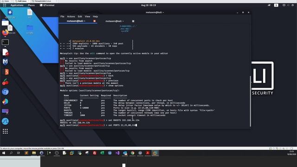This screenshot has width=297, height=167.
Task: Show all applications grid in dock
Action: (x=5, y=131)
